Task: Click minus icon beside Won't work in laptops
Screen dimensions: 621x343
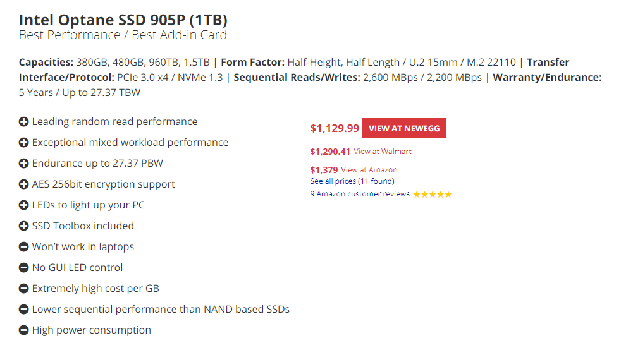Action: (x=24, y=247)
